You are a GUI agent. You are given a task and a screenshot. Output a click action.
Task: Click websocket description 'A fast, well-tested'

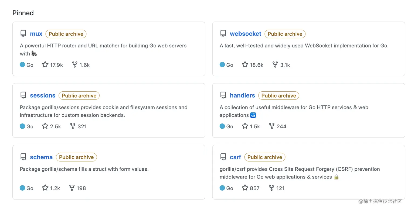pyautogui.click(x=304, y=46)
